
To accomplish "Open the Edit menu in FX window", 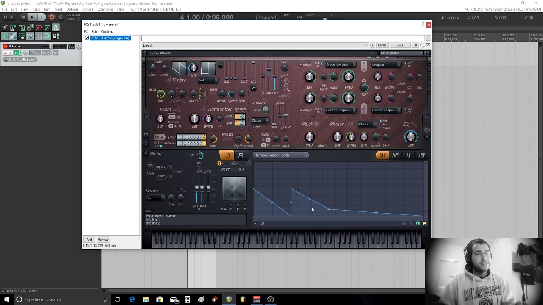I will click(x=94, y=32).
